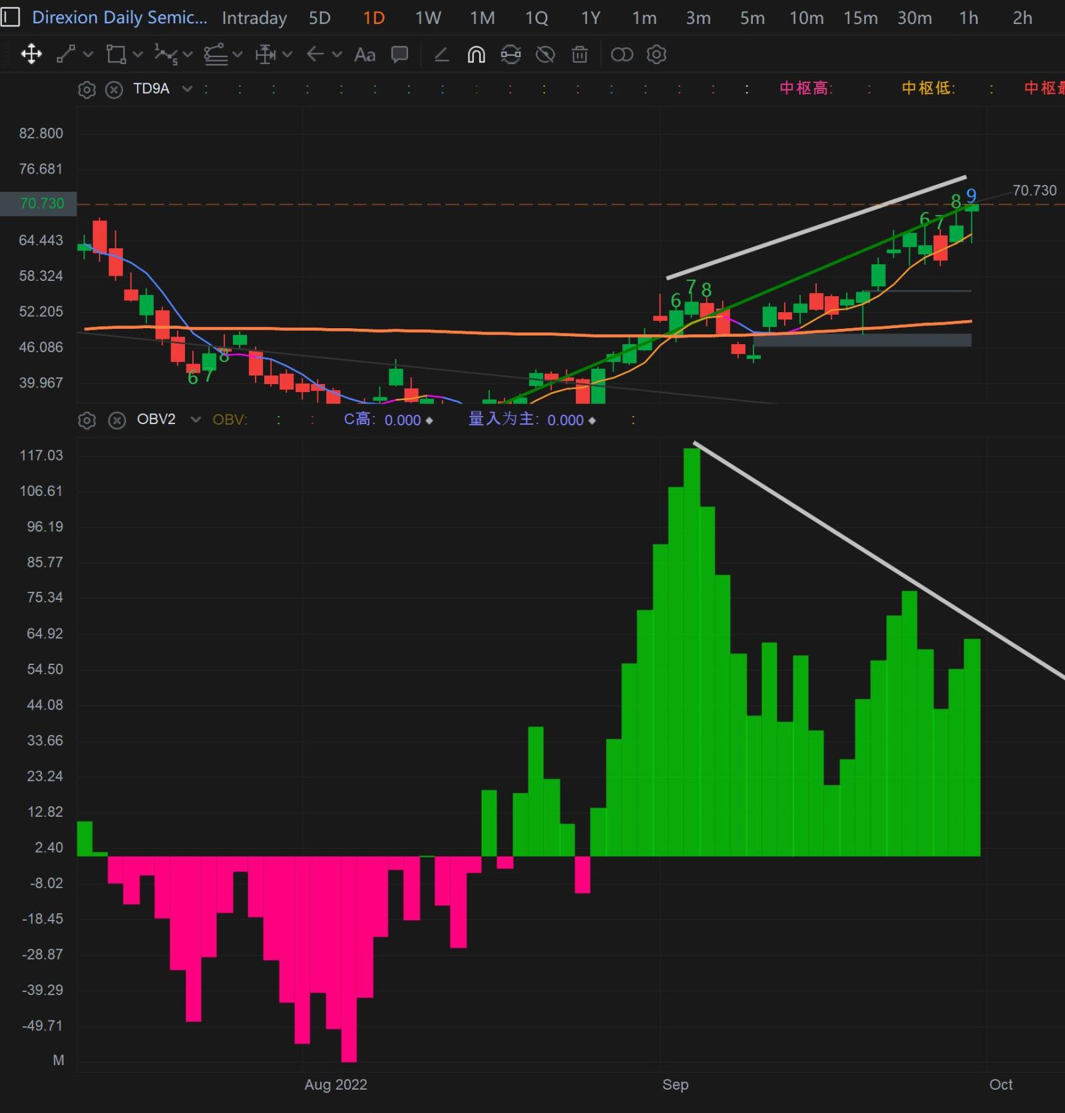The height and width of the screenshot is (1113, 1065).
Task: Select the 1m minute timeframe
Action: pos(644,18)
